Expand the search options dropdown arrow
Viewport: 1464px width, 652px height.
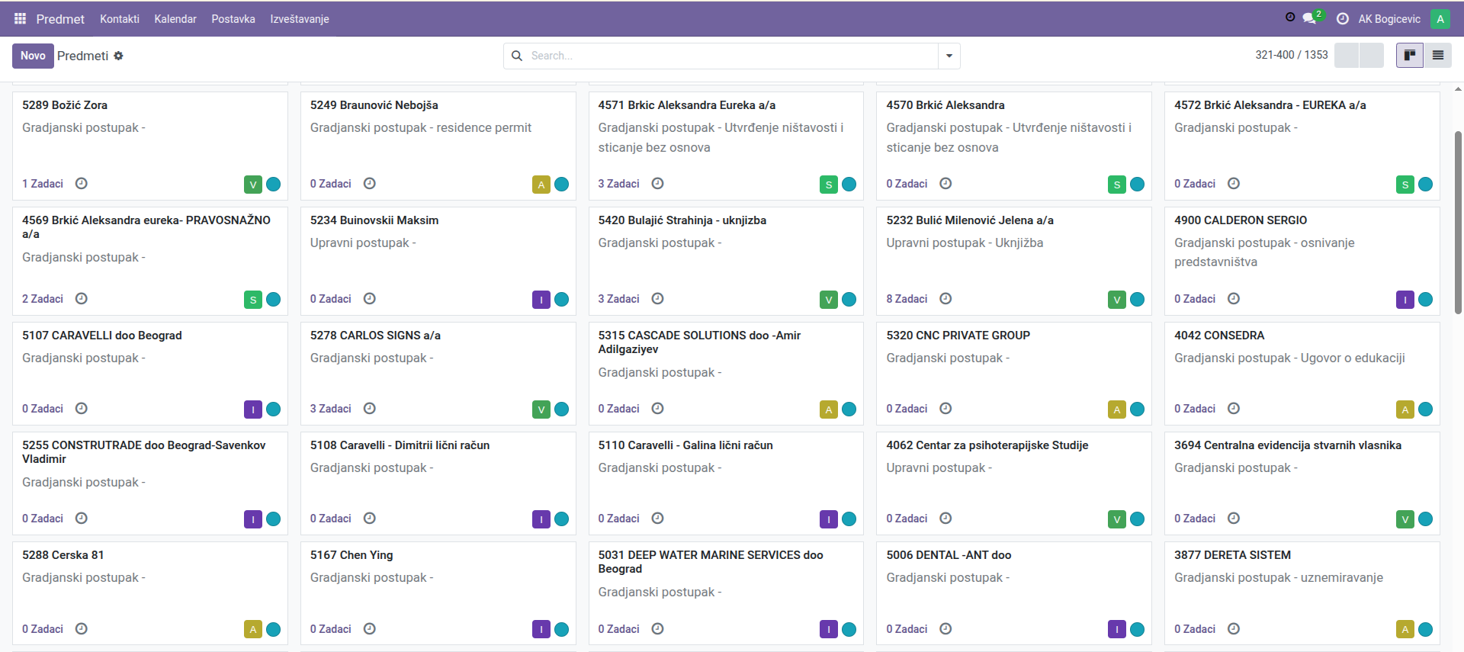pos(949,56)
